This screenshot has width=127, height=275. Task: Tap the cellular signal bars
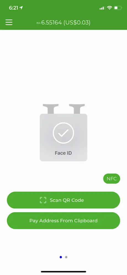point(102,8)
